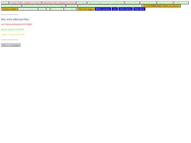191x143 pixels.
Task: Play Subway Surfers featured game
Action: pos(10,9)
